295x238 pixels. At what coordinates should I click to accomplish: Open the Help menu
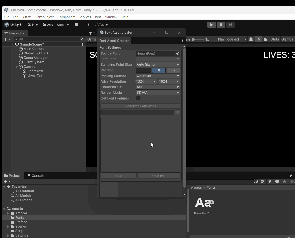(125, 17)
